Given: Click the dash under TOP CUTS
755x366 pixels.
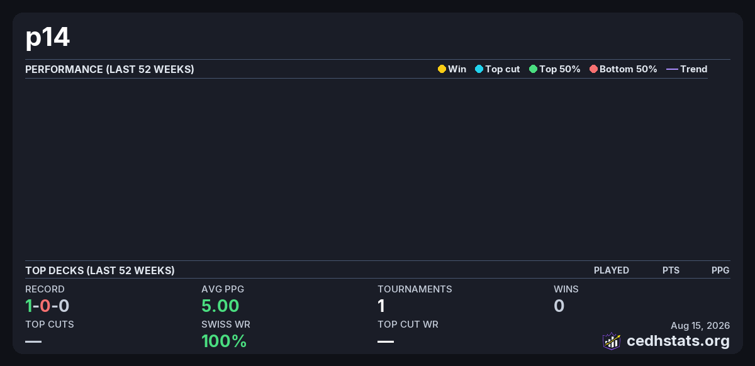Looking at the screenshot, I should tap(33, 341).
